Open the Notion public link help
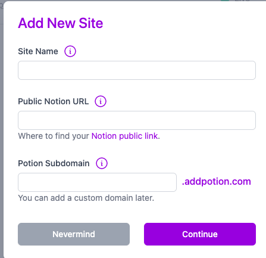 [125, 136]
